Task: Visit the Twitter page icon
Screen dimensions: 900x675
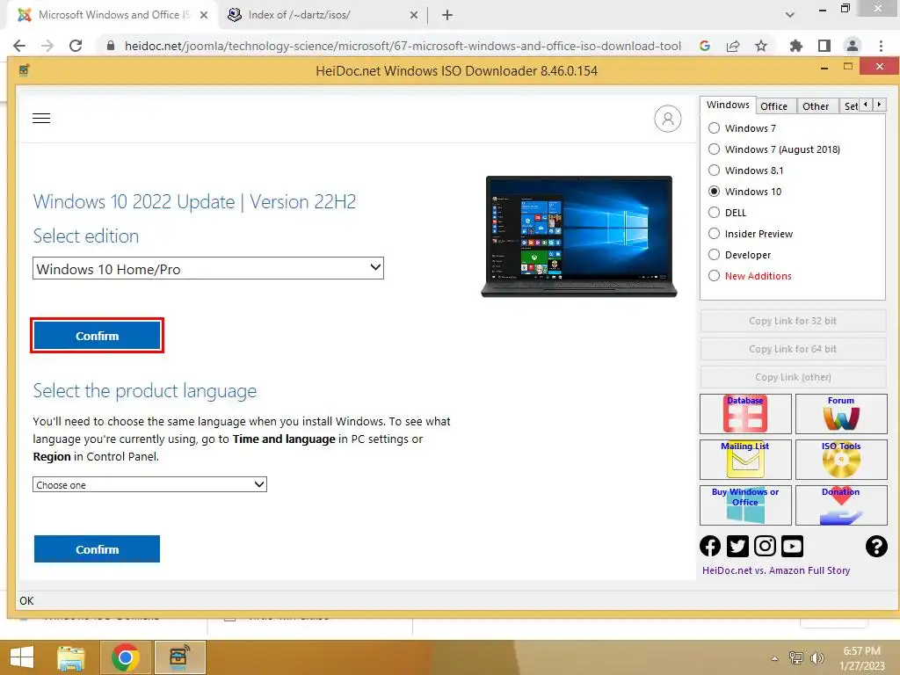Action: click(737, 546)
